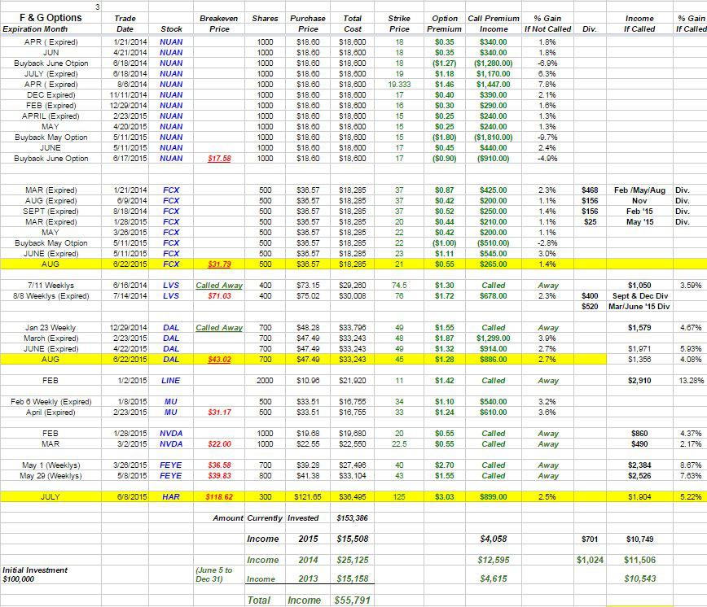Click the red '$43.02' breakeven cell

tap(219, 360)
